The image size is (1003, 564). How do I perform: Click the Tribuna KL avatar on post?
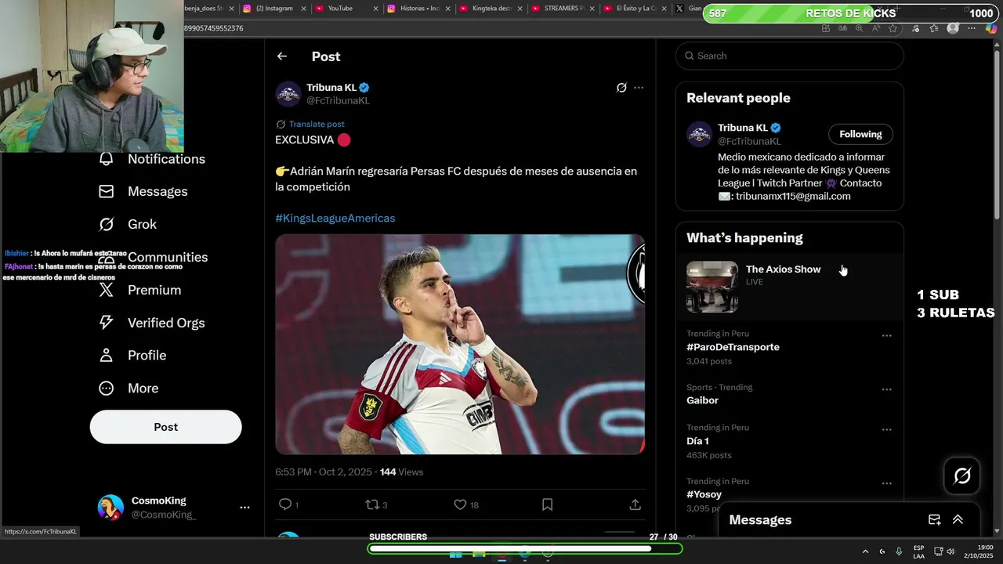(288, 94)
